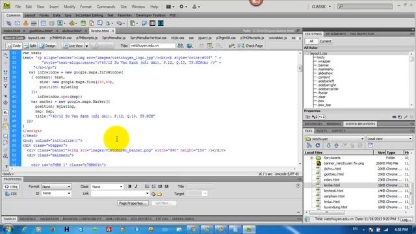Screen dimensions: 416x234
Task: Open related file SpryMenuBar.js
Action: (x=114, y=38)
